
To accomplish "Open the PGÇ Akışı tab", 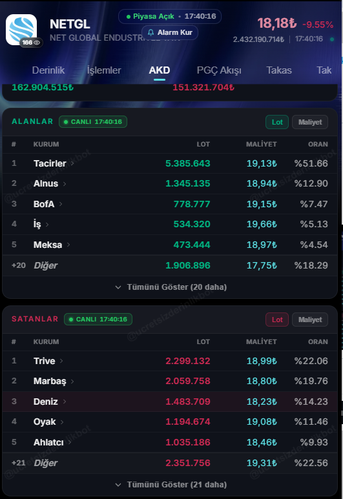I will [219, 70].
